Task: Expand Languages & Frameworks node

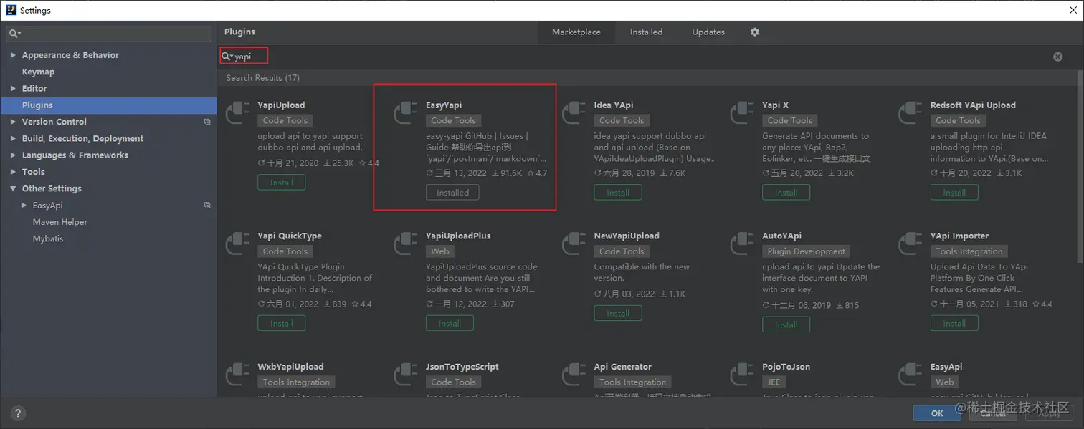Action: tap(13, 155)
